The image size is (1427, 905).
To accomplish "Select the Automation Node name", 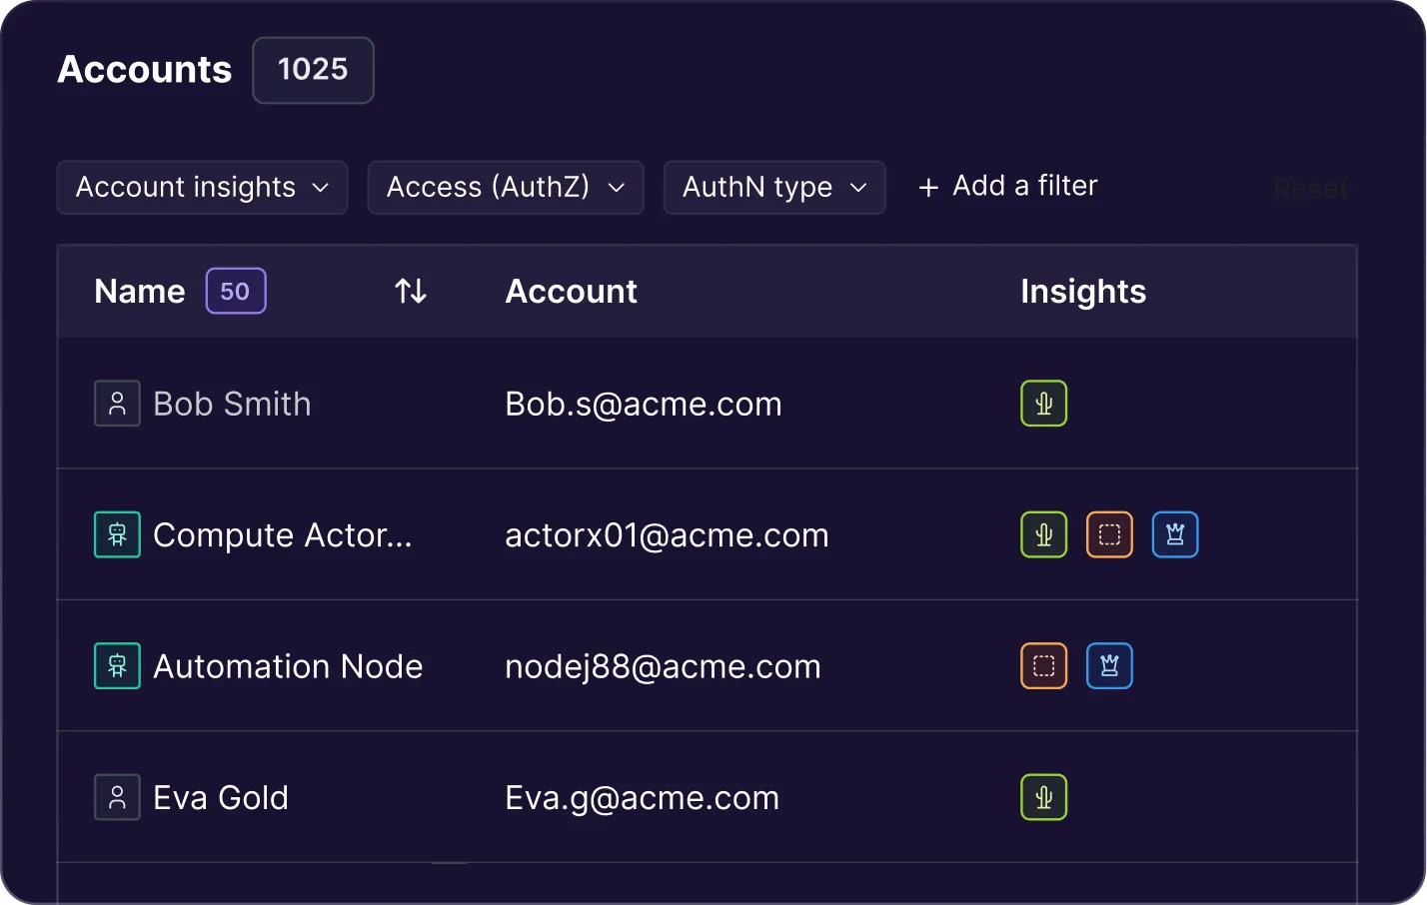I will [x=288, y=666].
